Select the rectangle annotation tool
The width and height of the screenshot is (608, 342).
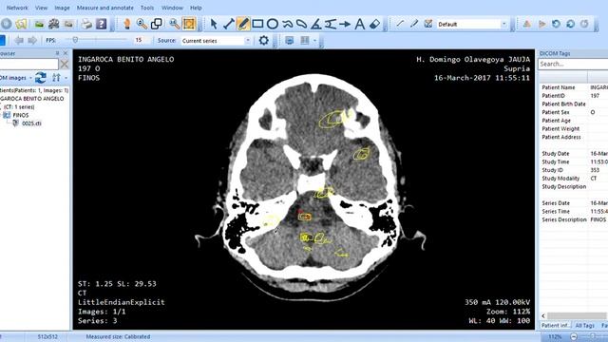257,24
